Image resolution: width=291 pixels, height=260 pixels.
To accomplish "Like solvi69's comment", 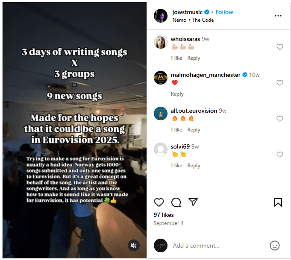I will pyautogui.click(x=280, y=155).
